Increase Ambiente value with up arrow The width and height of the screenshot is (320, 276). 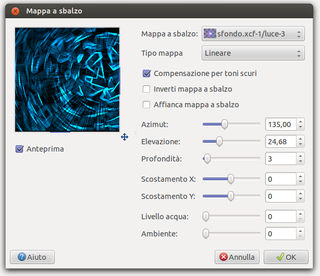300,231
